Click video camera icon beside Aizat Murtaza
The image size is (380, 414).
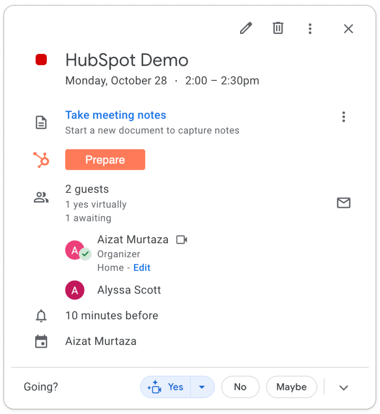[x=182, y=240]
